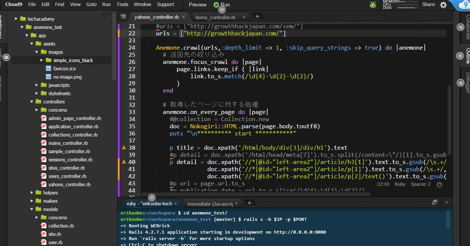This screenshot has height=246, width=470.
Task: Open the settings gear in the editor status bar
Action: pyautogui.click(x=439, y=185)
